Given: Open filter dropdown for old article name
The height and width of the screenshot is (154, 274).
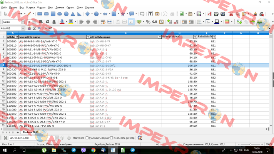Looking at the screenshot, I should coord(160,37).
